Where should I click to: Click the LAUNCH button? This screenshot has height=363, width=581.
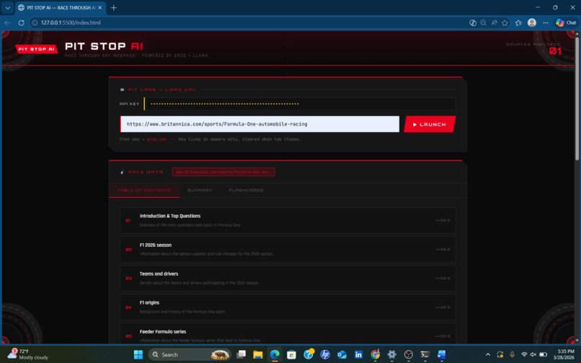[430, 124]
